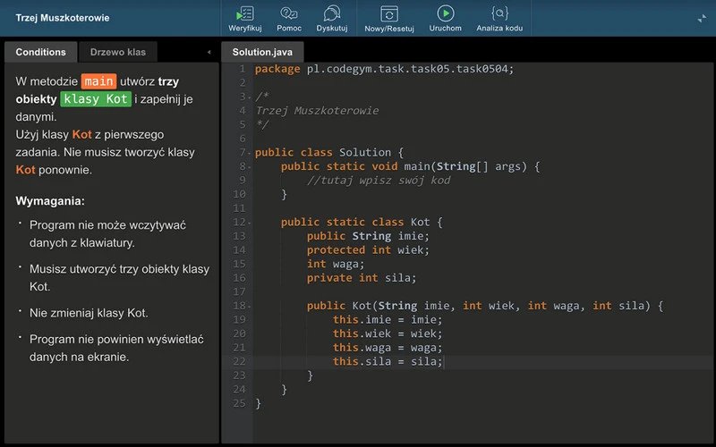
Task: Switch to the Conditions tab
Action: [41, 53]
